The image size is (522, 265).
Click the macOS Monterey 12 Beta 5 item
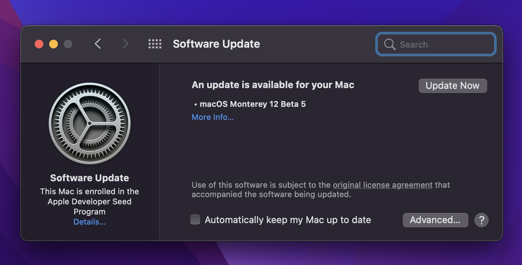tap(252, 104)
